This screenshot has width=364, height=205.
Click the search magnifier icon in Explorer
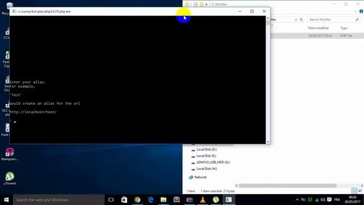[357, 19]
